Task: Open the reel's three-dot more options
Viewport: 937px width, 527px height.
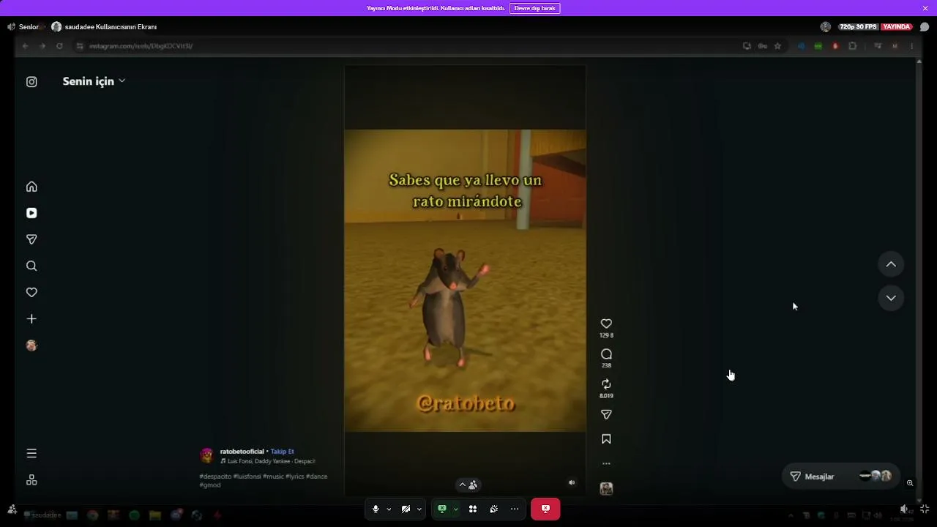Action: pos(606,463)
